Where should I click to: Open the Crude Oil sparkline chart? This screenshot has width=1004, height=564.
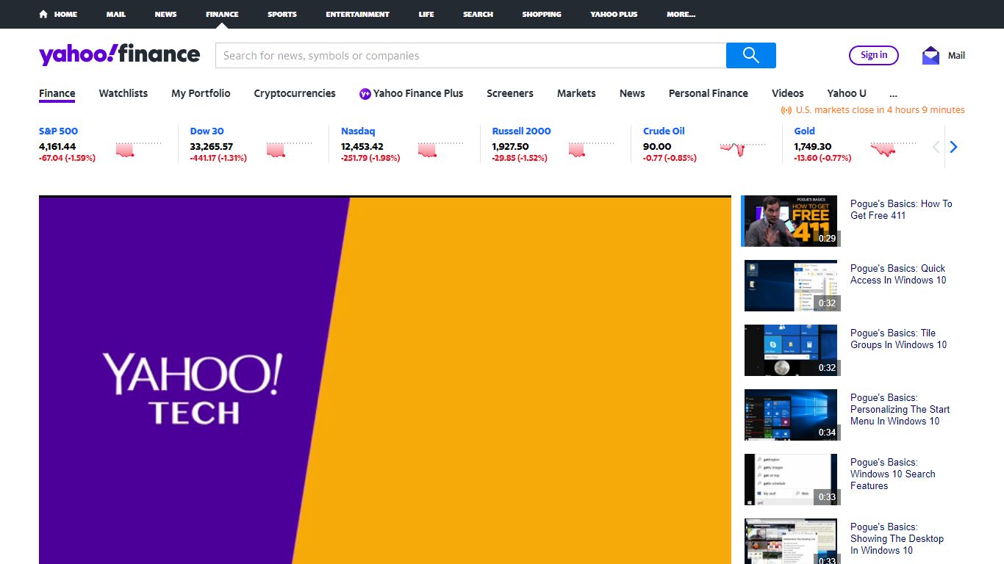coord(742,149)
